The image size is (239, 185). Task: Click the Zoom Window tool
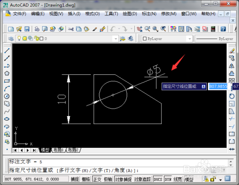155,29
